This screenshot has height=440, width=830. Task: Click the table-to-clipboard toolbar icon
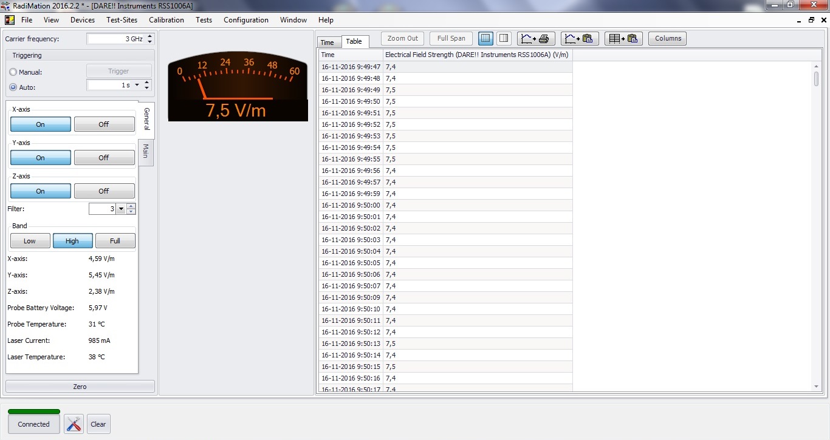pos(623,38)
